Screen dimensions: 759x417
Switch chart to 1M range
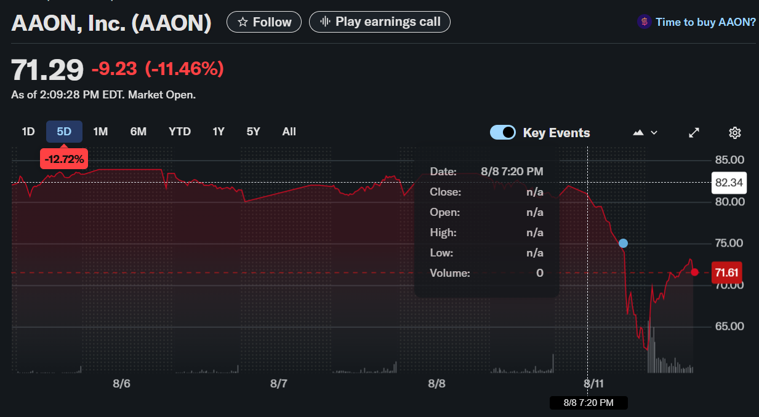100,132
